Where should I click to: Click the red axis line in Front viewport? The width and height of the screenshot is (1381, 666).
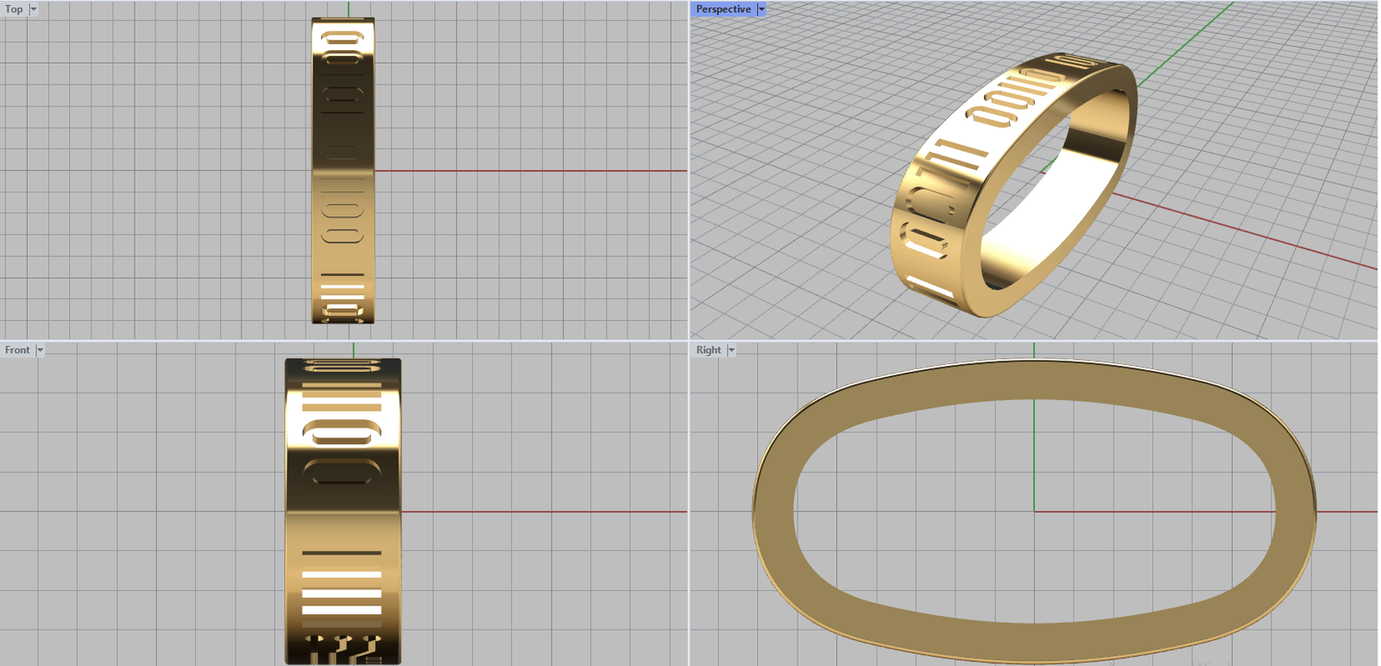pyautogui.click(x=544, y=512)
